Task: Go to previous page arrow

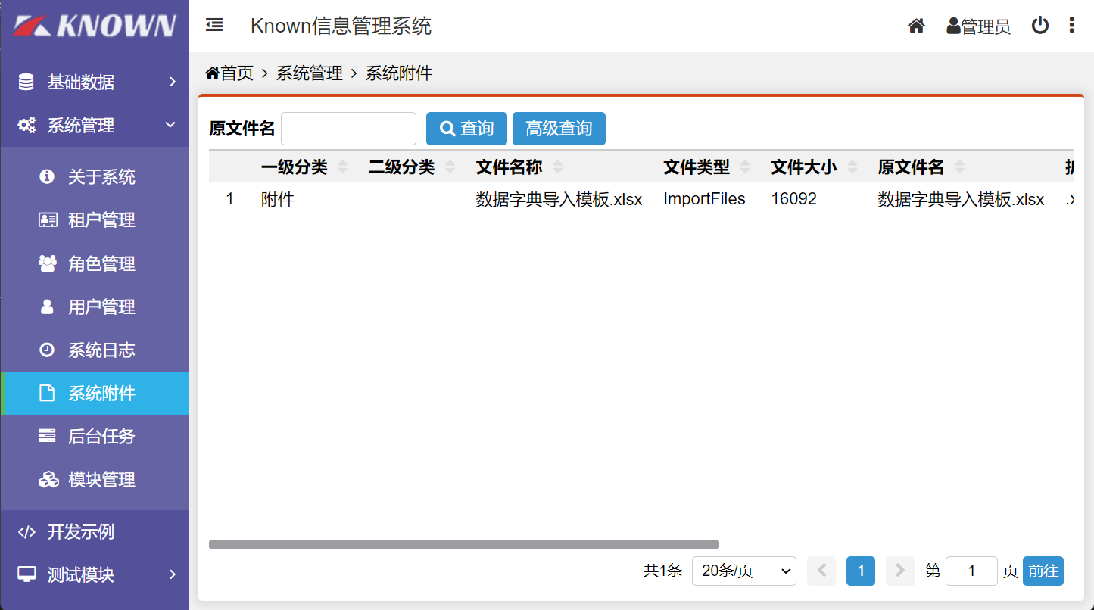Action: (821, 571)
